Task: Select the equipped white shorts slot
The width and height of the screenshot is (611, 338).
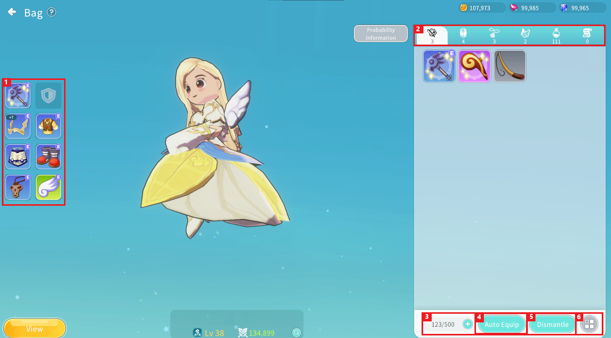Action: [x=18, y=157]
